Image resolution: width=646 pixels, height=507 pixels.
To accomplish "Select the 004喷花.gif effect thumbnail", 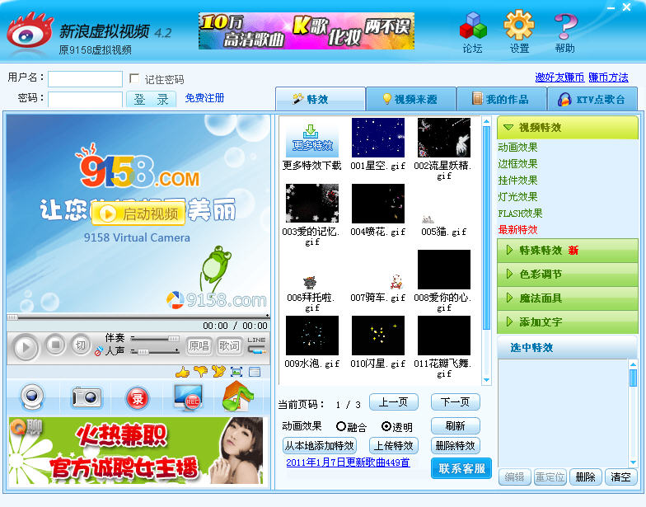I will pos(377,204).
